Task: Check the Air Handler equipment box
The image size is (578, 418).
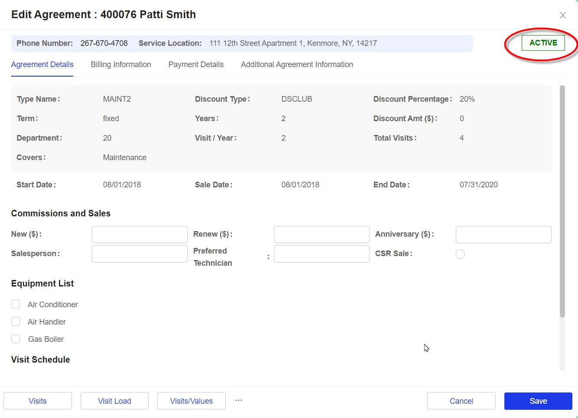Action: click(x=16, y=322)
